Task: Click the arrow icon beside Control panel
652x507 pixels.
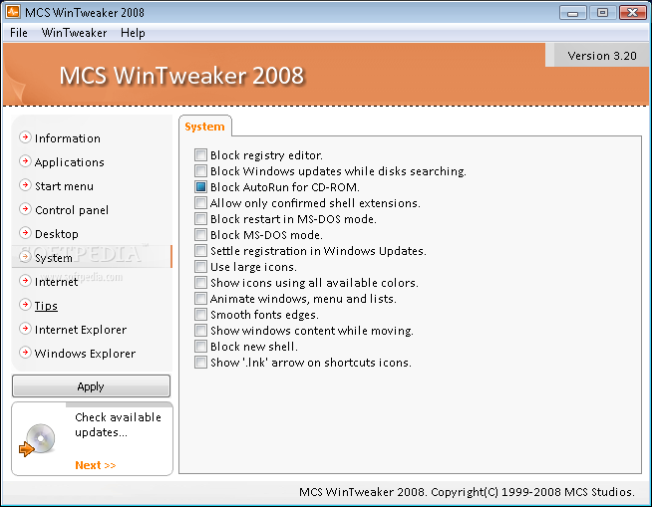Action: (25, 209)
